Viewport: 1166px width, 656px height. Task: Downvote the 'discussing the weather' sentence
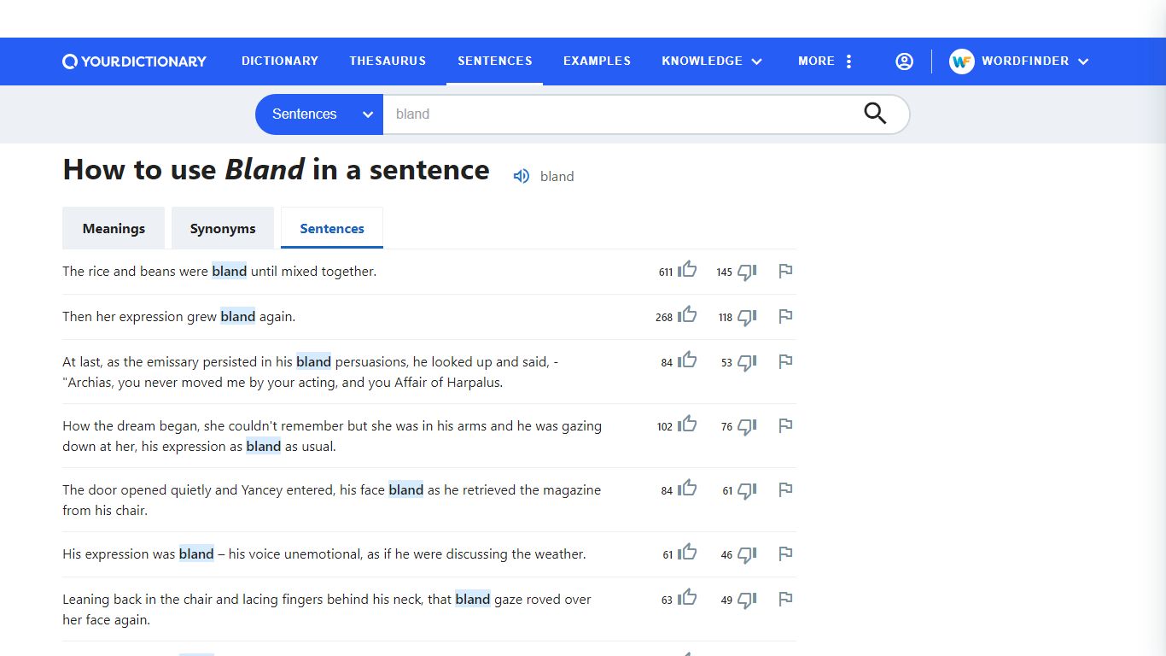(x=747, y=555)
